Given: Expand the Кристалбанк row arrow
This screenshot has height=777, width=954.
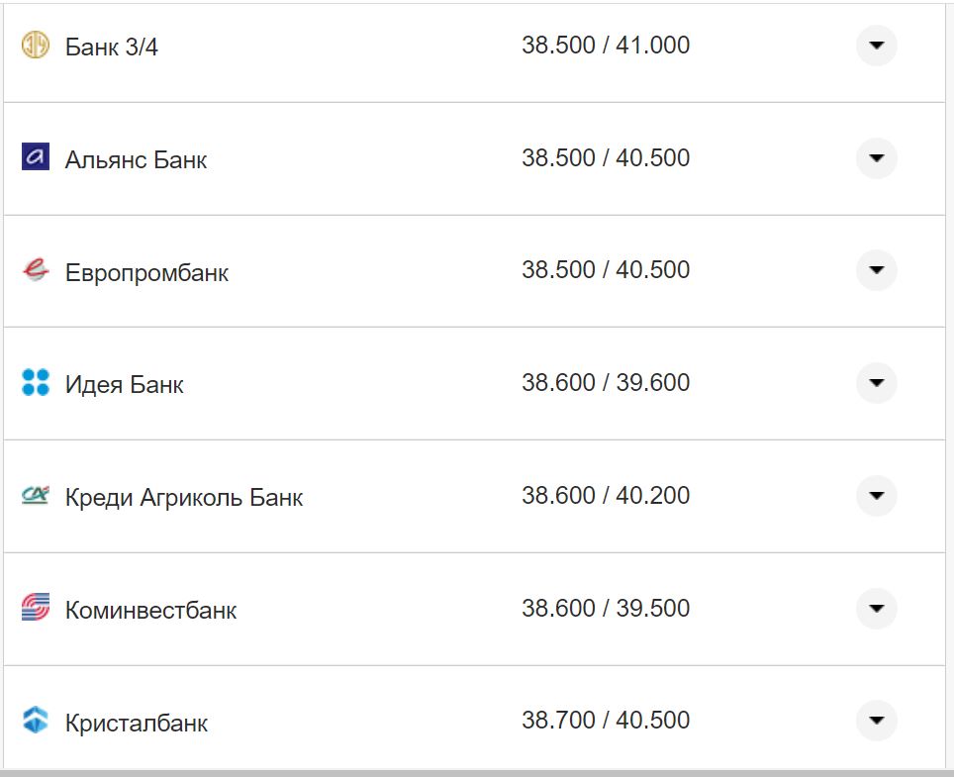Looking at the screenshot, I should pyautogui.click(x=876, y=721).
